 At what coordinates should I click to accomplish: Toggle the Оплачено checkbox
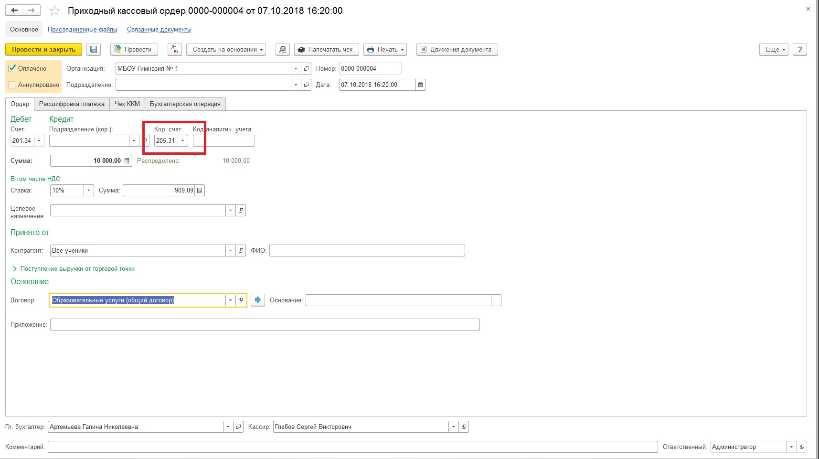pos(12,69)
